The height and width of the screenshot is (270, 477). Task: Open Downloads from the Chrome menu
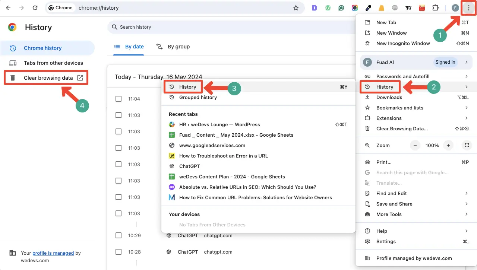[416, 97]
